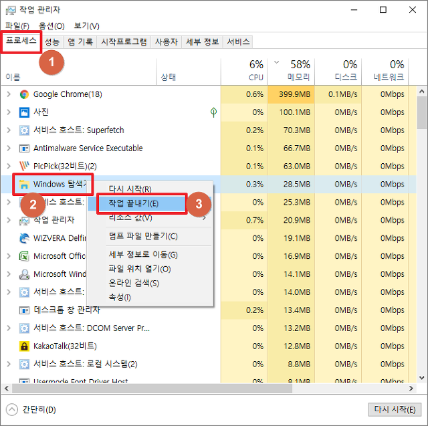Click the 데스크톱 창 관리자 icon
Screen dimensions: 428x426
tap(24, 310)
